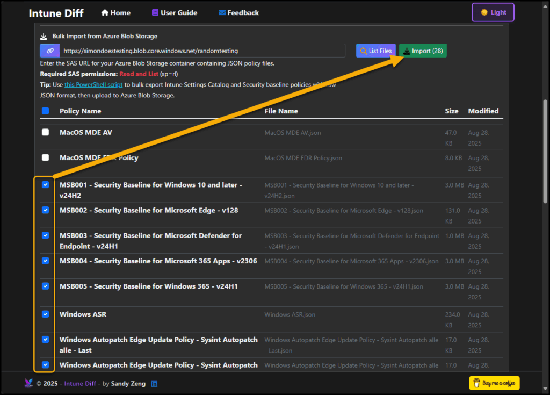The height and width of the screenshot is (395, 550).
Task: Uncheck the MSB003 Defender for Endpoint checkbox
Action: coord(45,235)
